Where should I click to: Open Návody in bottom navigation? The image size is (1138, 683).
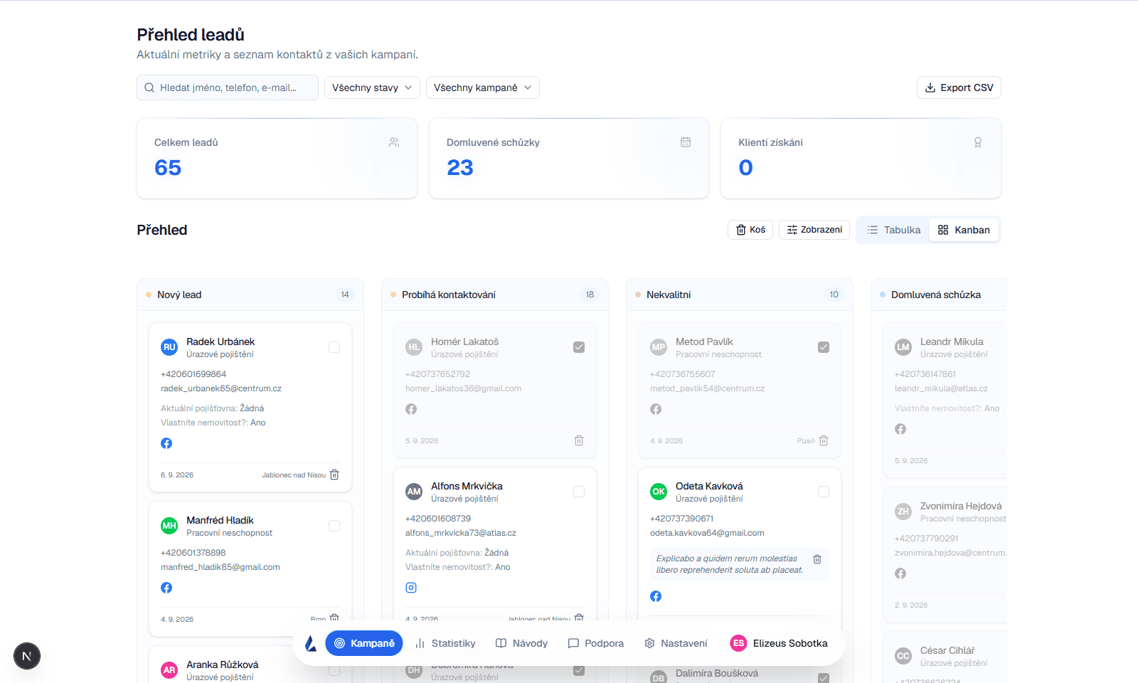[x=521, y=643]
